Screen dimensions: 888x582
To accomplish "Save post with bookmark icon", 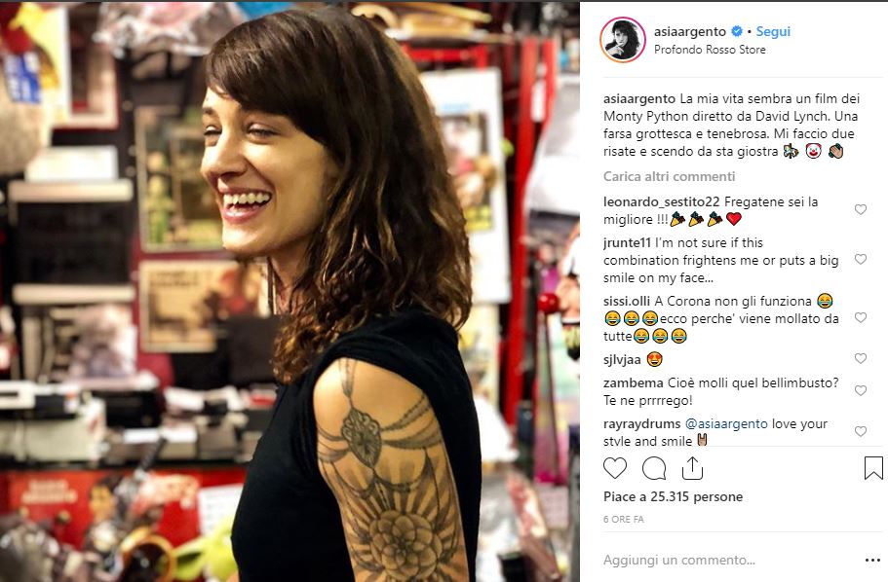I will point(873,468).
